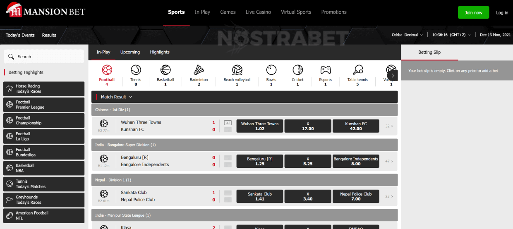Viewport: 513px width, 229px height.
Task: Bet on Kunshan FC at 42.00
Action: coord(356,126)
